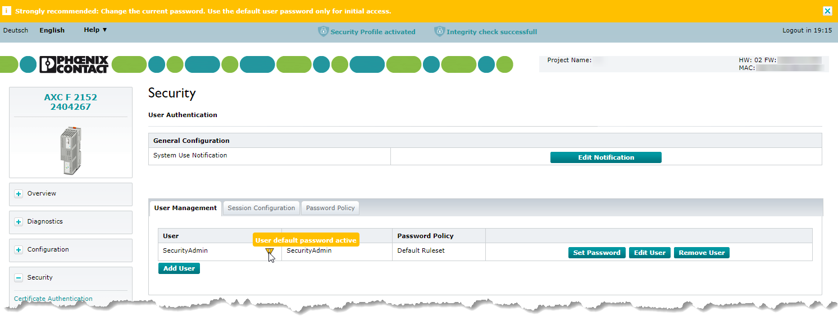Click Edit User for SecurityAdmin
Viewport: 838px width, 316px height.
650,253
